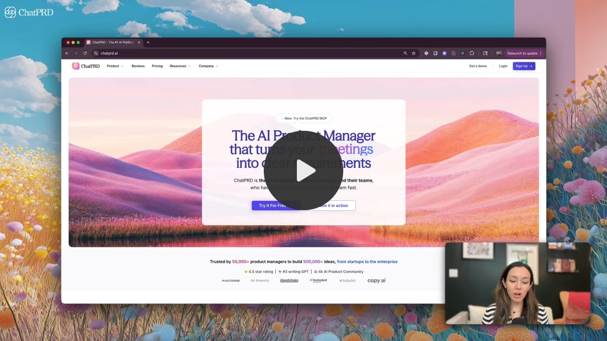
Task: Open the Reviews nav item
Action: tap(138, 66)
